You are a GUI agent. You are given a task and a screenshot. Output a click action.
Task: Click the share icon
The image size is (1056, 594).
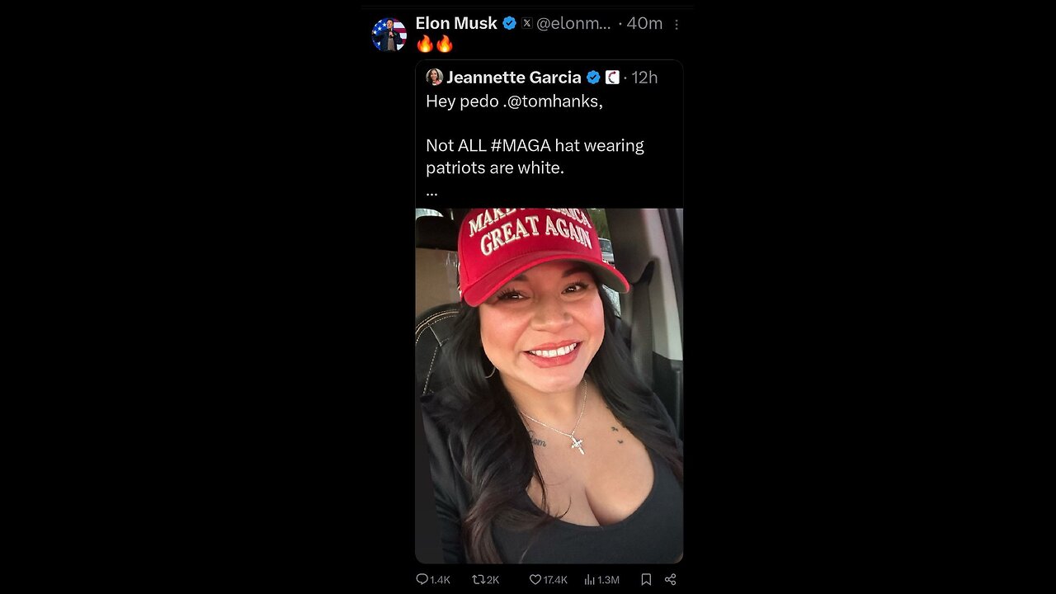click(671, 580)
